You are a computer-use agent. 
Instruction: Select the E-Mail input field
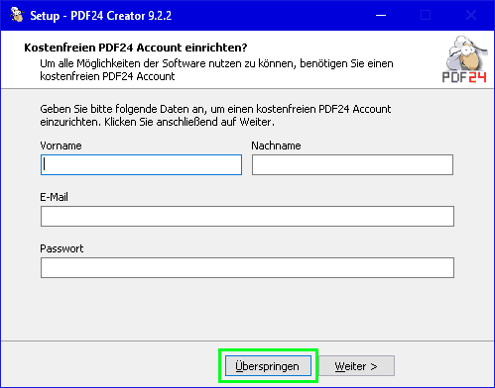coord(247,216)
